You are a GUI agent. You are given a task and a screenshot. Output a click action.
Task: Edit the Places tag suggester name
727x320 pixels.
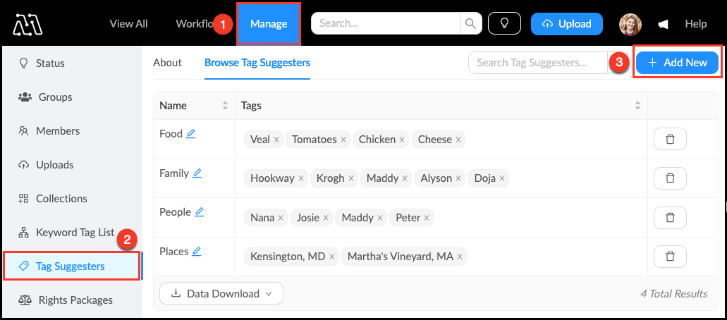(196, 252)
